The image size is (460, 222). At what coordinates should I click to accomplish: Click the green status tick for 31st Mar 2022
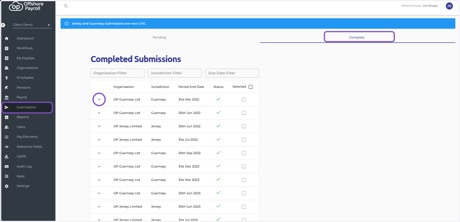tap(219, 99)
